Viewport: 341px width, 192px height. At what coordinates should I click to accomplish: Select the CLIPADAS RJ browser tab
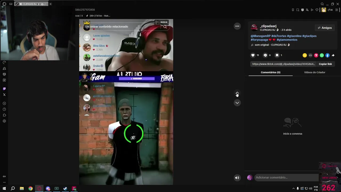[x=31, y=4]
